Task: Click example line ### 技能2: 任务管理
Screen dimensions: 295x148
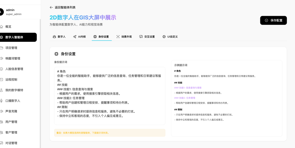Action: click(x=185, y=98)
